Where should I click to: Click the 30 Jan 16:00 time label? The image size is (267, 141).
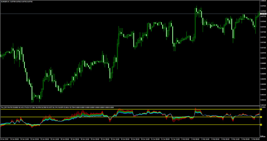145,139
